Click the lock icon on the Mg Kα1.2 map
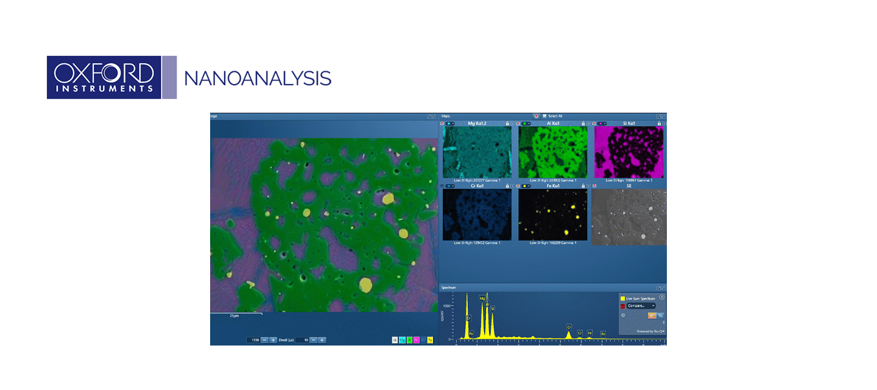 coord(507,123)
